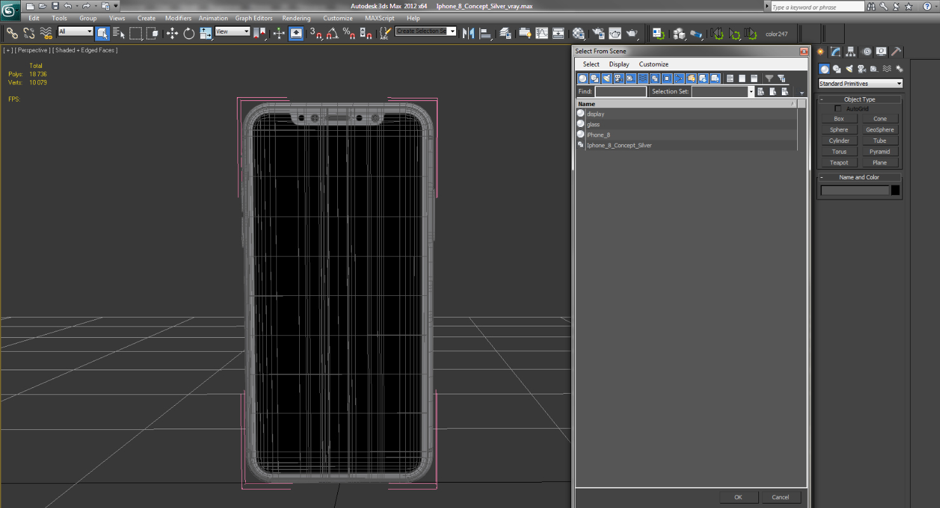Choose the Select and Move tool
The image size is (940, 508).
tap(172, 33)
